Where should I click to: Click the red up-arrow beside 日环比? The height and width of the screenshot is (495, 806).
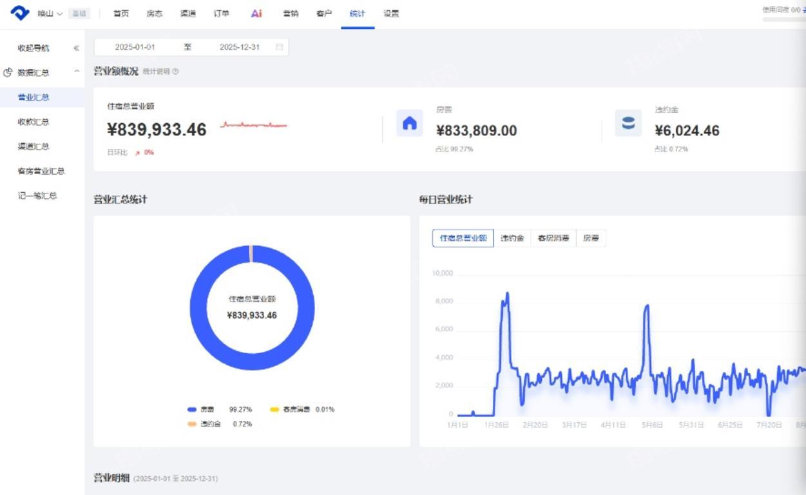tap(137, 153)
